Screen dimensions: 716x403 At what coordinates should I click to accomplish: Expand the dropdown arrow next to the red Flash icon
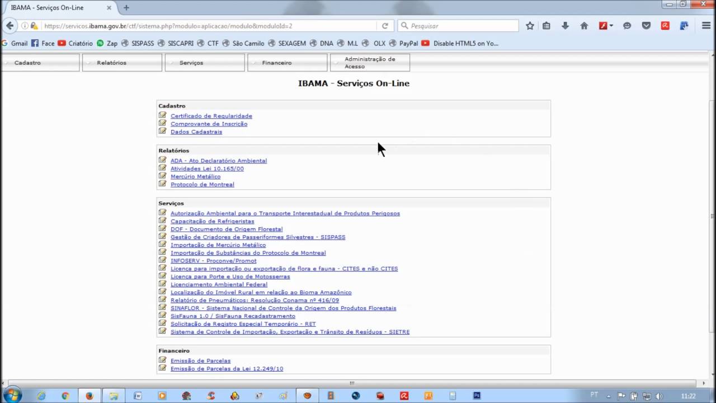coord(611,26)
